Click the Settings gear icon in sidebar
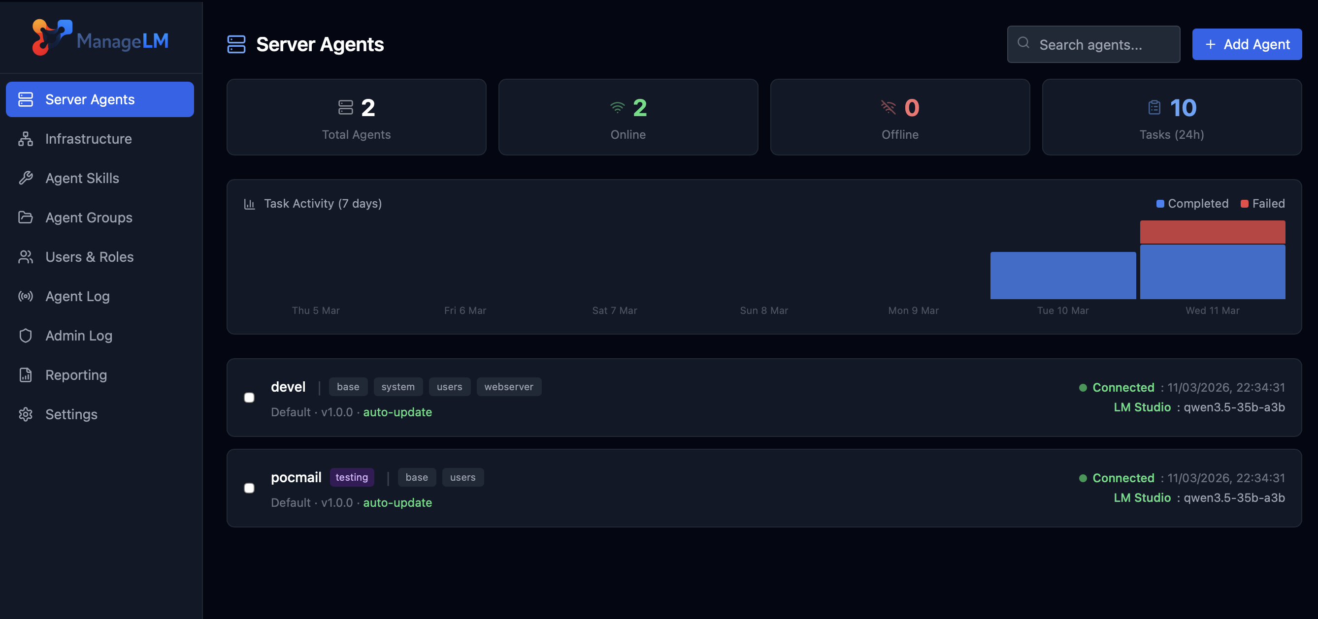 [26, 414]
